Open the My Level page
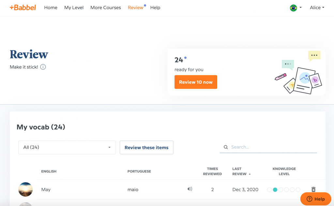Image resolution: width=334 pixels, height=206 pixels. [74, 7]
